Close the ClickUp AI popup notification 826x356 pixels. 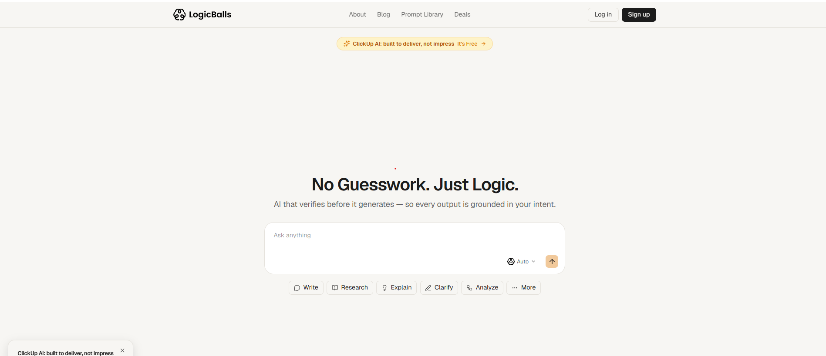[x=122, y=350]
